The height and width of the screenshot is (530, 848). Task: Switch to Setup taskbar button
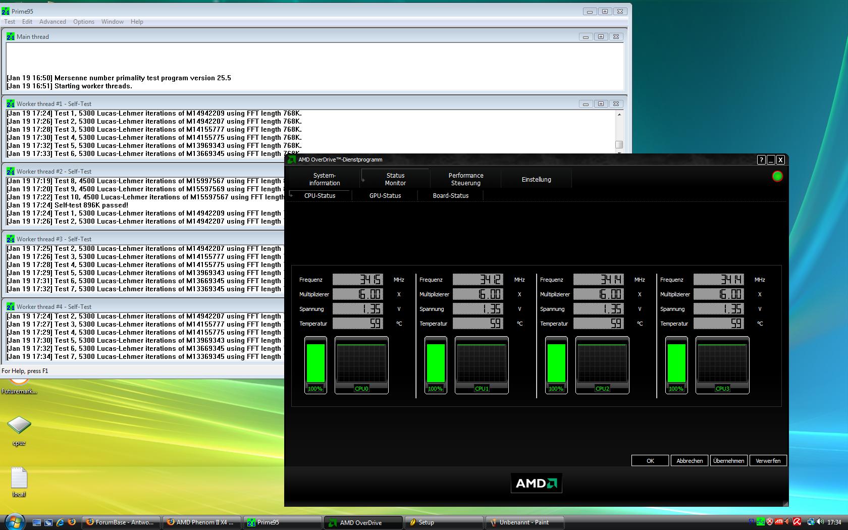pos(444,522)
